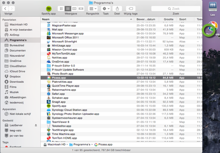The image size is (220, 153).
Task: Open the Taak gear action menu
Action: [x=106, y=8]
